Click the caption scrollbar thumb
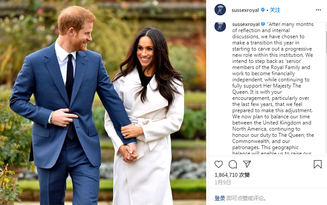This screenshot has height=205, width=327. click(x=326, y=42)
